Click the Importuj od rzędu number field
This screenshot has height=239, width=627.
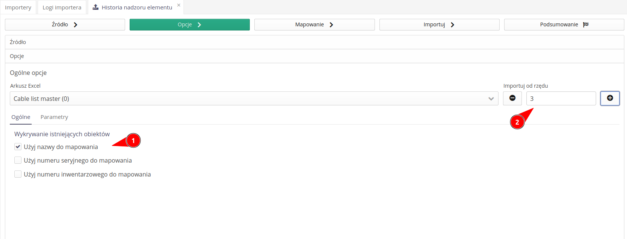coord(560,99)
